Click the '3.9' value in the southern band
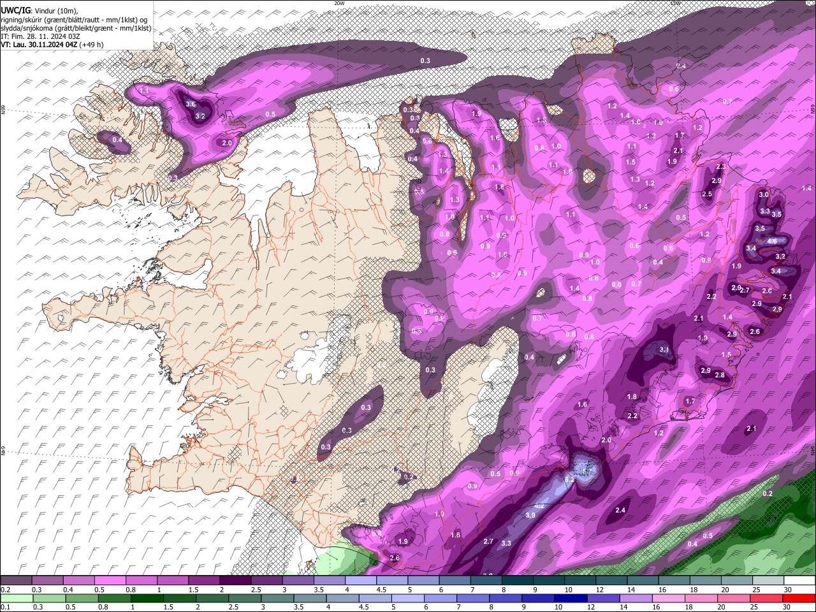816x612 pixels. click(530, 515)
